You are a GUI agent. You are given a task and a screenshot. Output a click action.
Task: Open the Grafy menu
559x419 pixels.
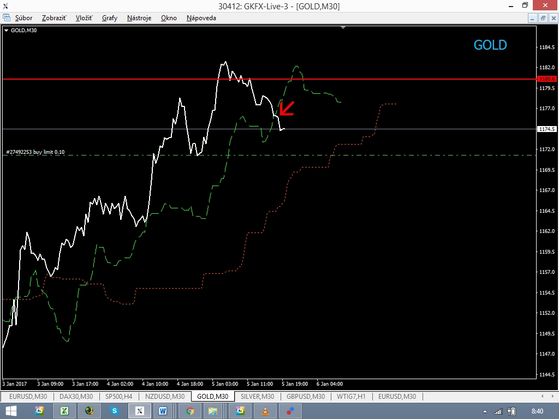point(110,18)
